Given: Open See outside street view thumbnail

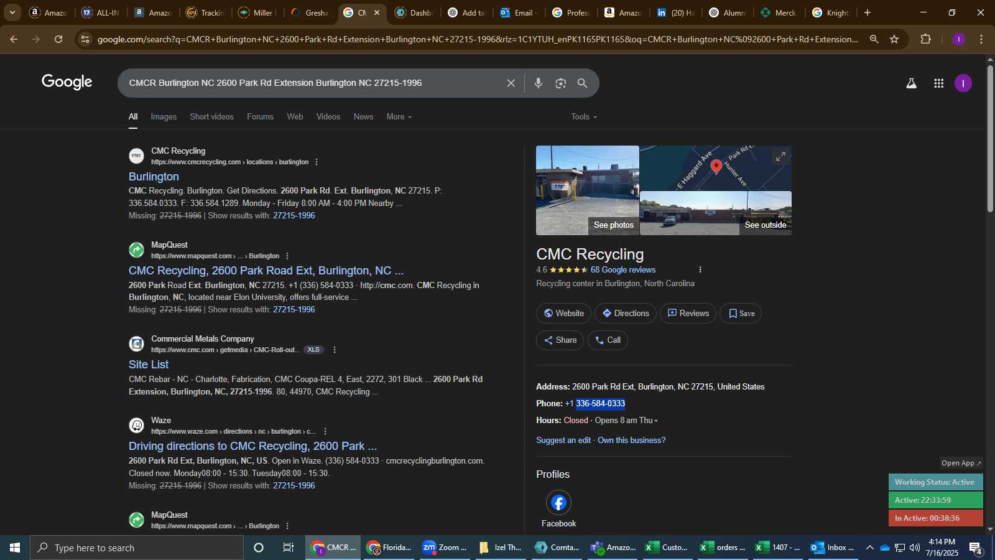Looking at the screenshot, I should 716,213.
